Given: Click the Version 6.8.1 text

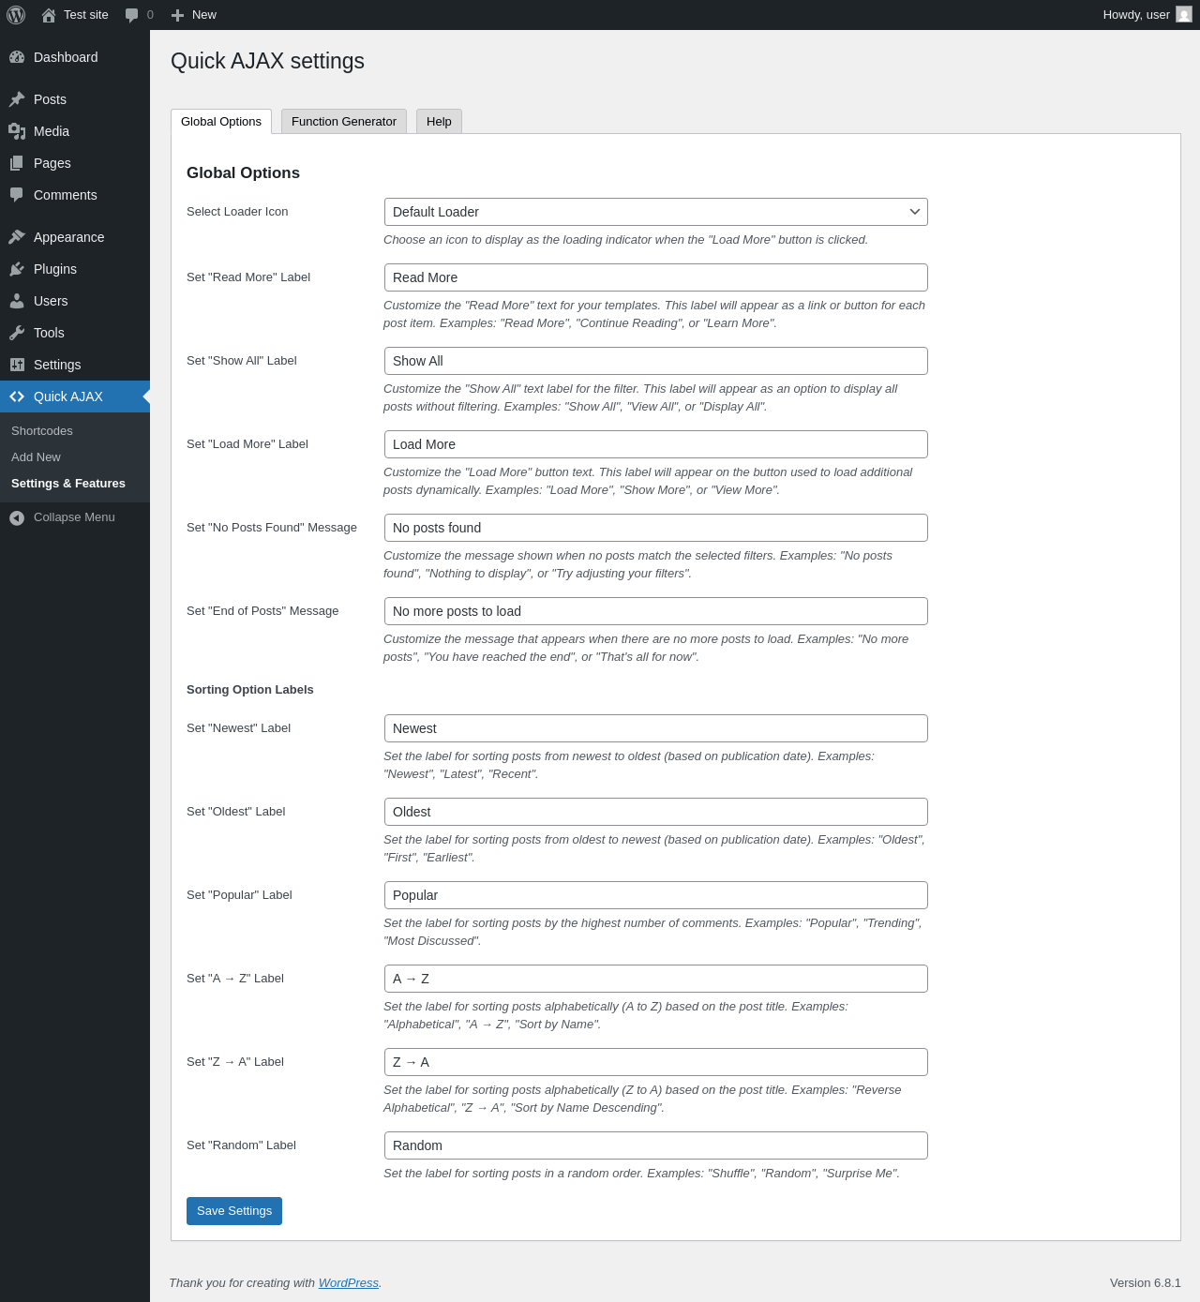Looking at the screenshot, I should pyautogui.click(x=1146, y=1283).
